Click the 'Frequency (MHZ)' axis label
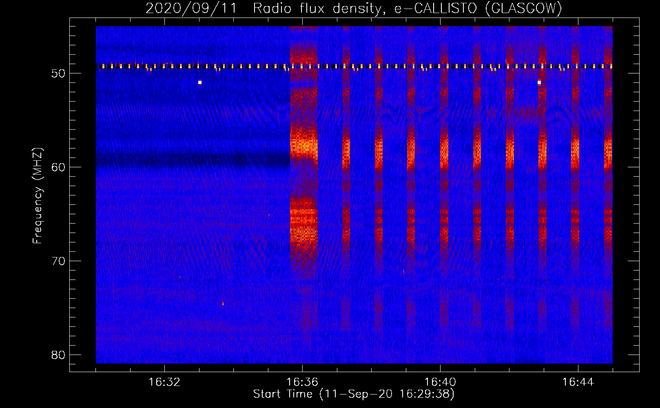The width and height of the screenshot is (660, 408). point(38,196)
